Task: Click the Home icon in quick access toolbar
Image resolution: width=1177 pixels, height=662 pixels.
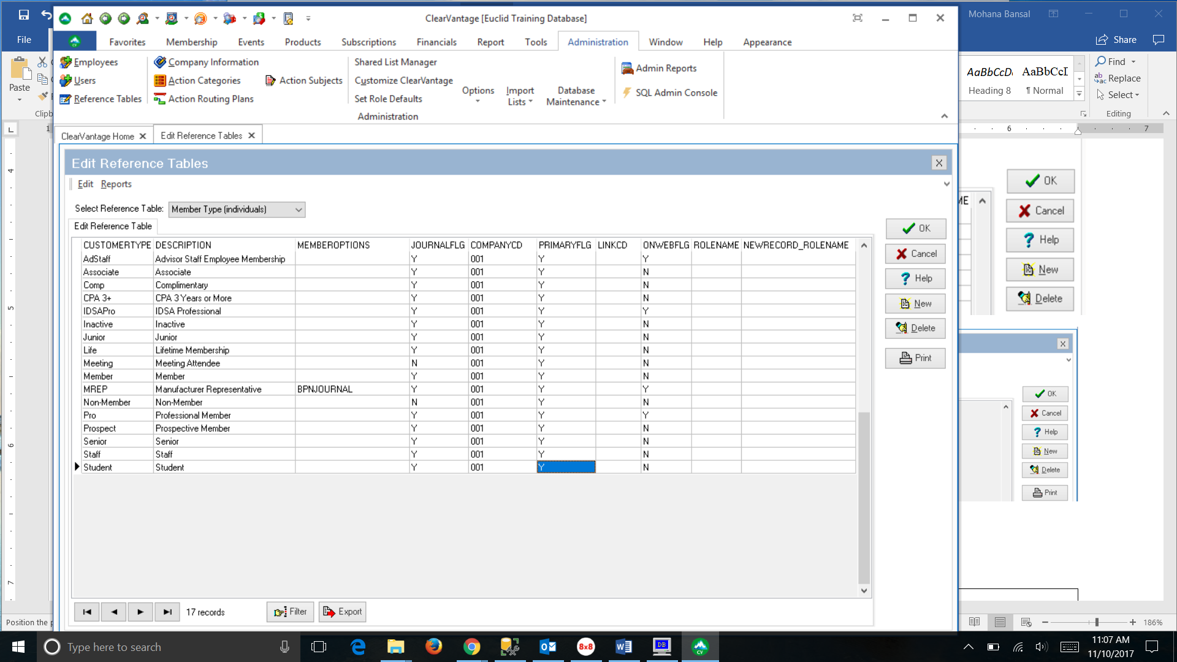Action: tap(87, 18)
